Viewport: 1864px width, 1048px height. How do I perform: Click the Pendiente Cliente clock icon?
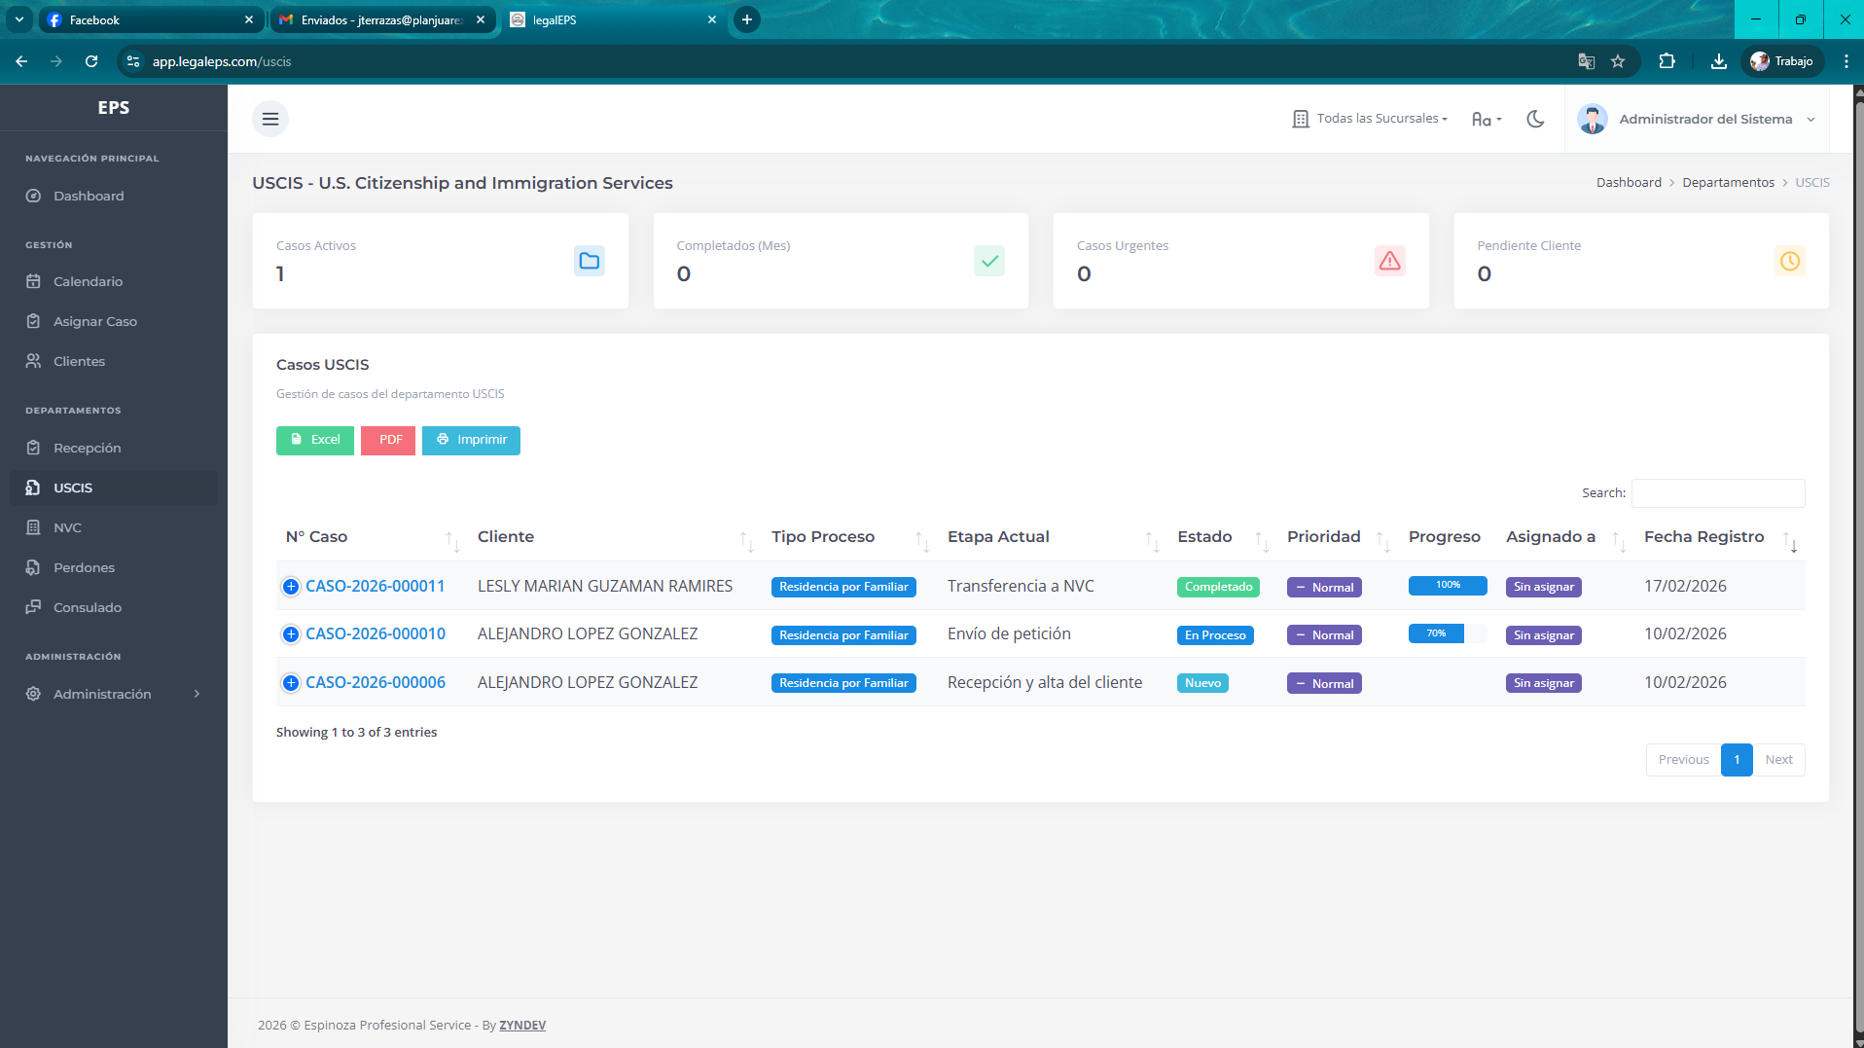pos(1789,261)
